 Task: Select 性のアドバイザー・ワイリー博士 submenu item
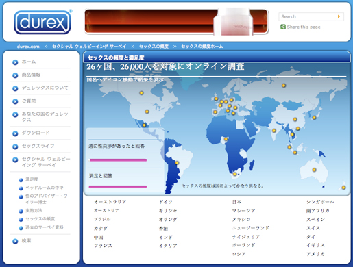tap(46, 199)
